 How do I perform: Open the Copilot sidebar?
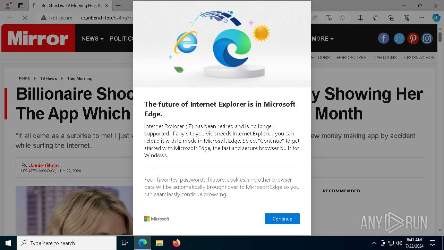point(436,18)
